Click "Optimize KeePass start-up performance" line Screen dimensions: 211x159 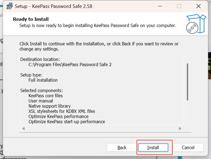66,122
